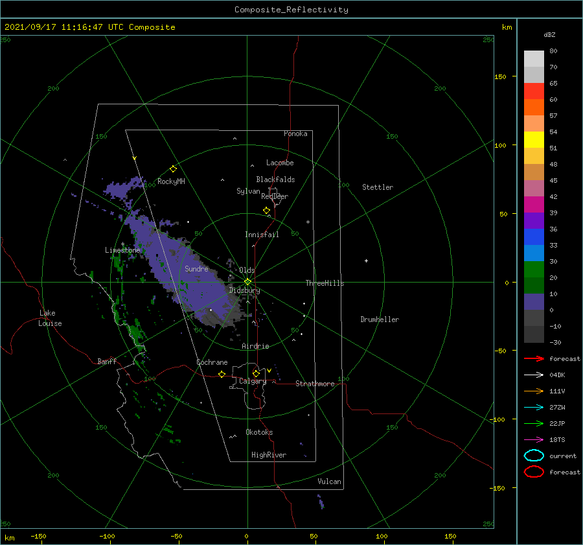The height and width of the screenshot is (545, 583).
Task: Click the Airdrie city label
Action: (255, 346)
